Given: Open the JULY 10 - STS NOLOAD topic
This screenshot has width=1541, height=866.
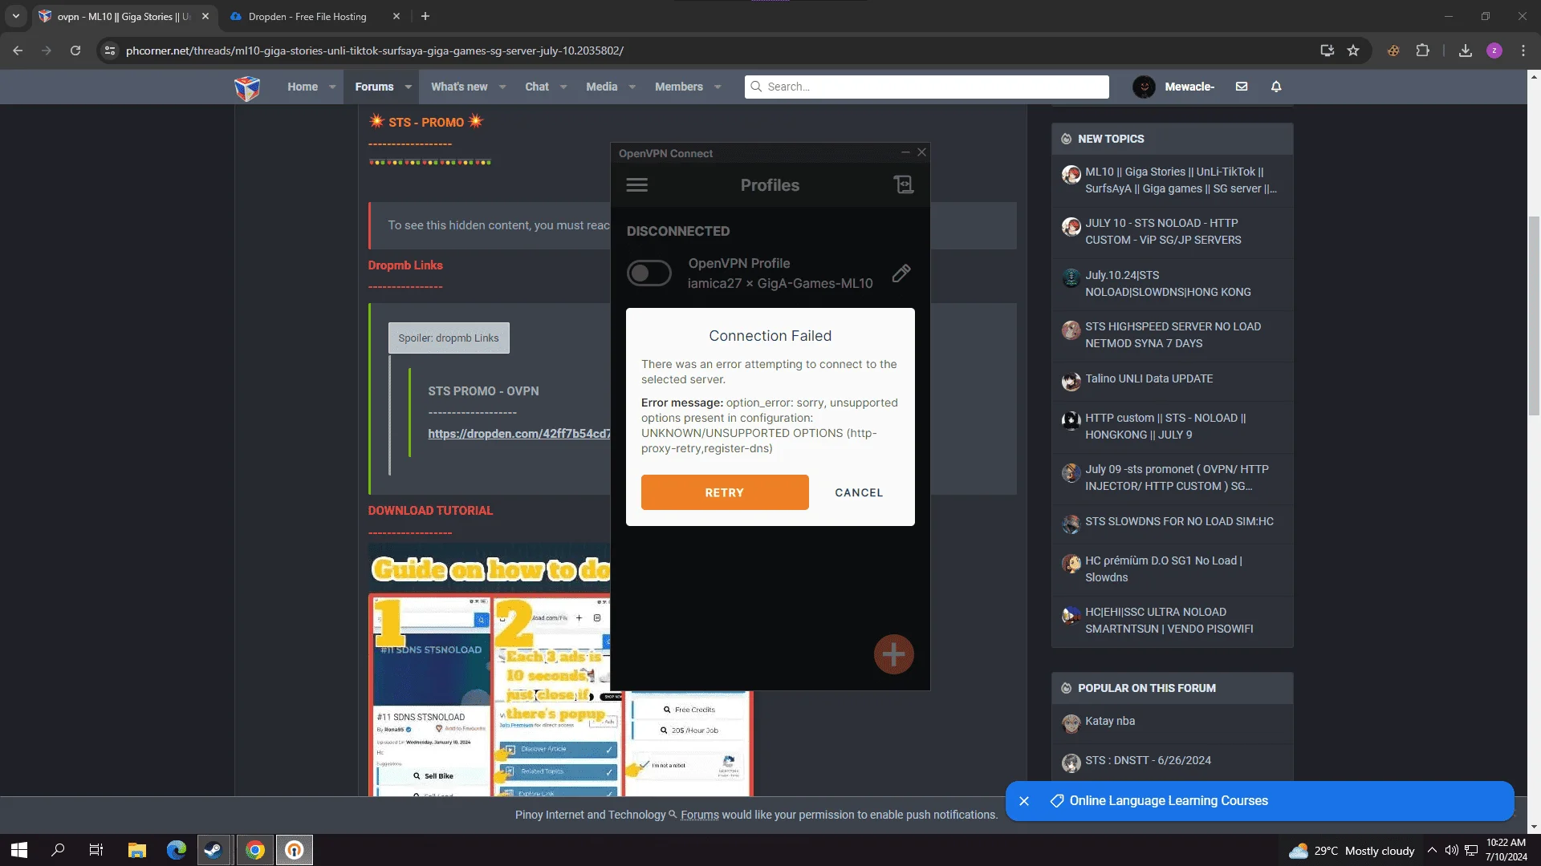Looking at the screenshot, I should coord(1163,232).
